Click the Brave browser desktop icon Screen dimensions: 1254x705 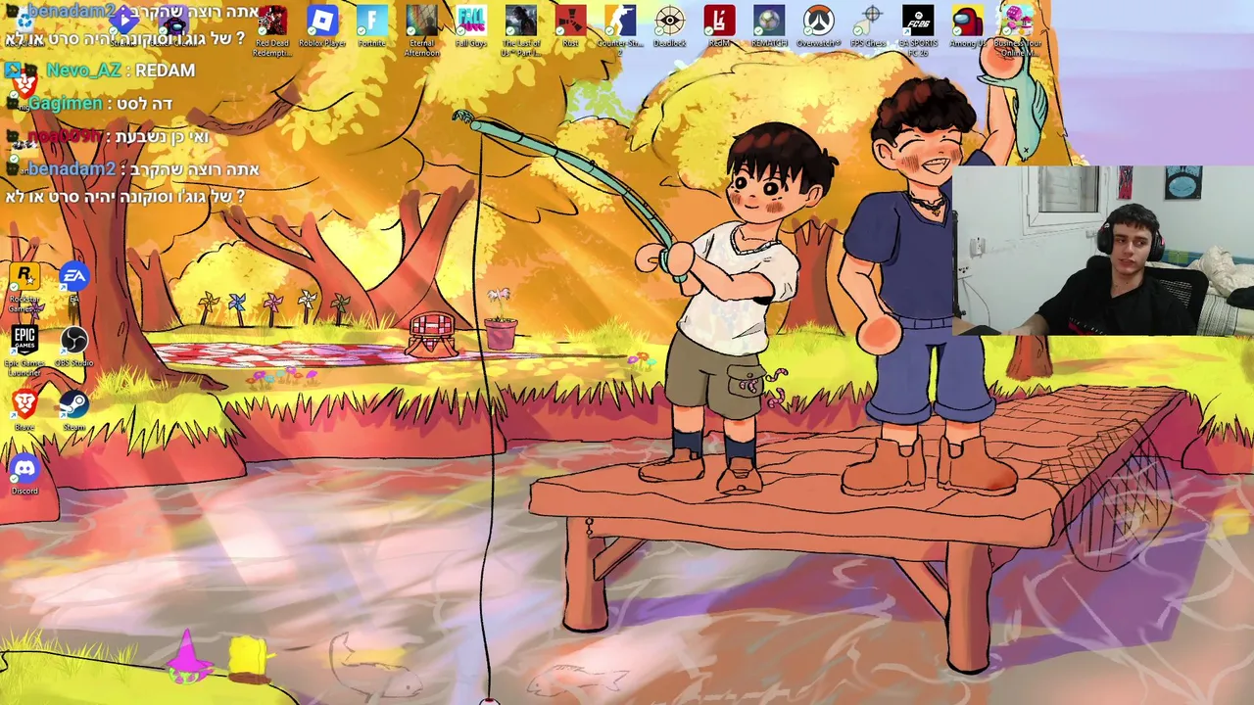point(24,409)
